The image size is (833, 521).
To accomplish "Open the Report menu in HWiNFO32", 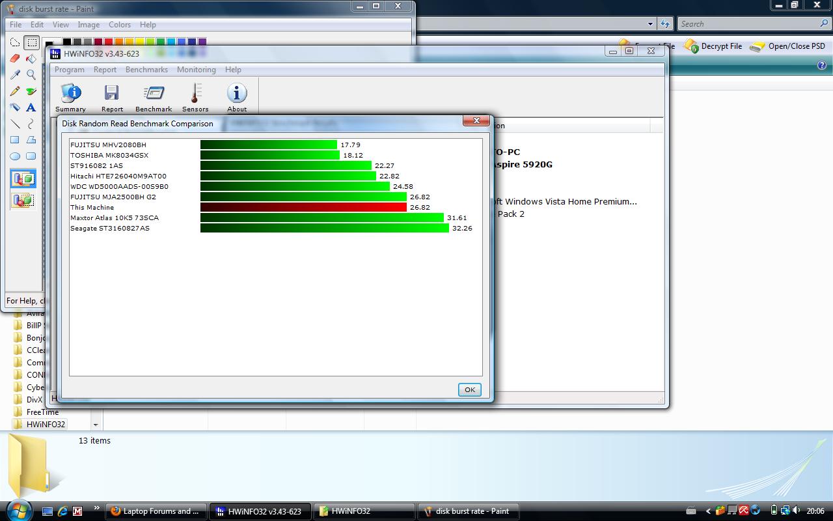I will (x=105, y=70).
